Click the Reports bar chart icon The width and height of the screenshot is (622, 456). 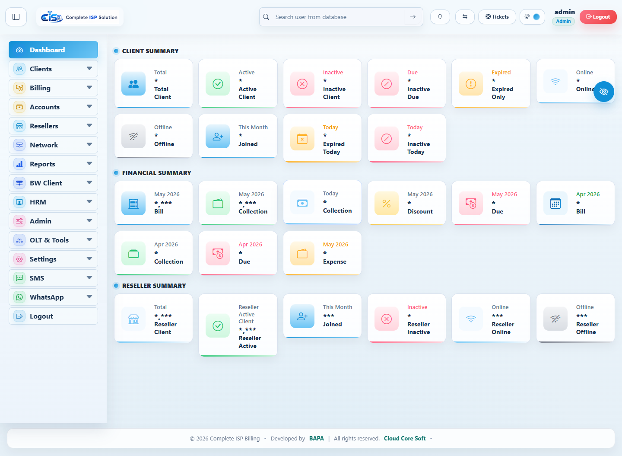(x=19, y=164)
